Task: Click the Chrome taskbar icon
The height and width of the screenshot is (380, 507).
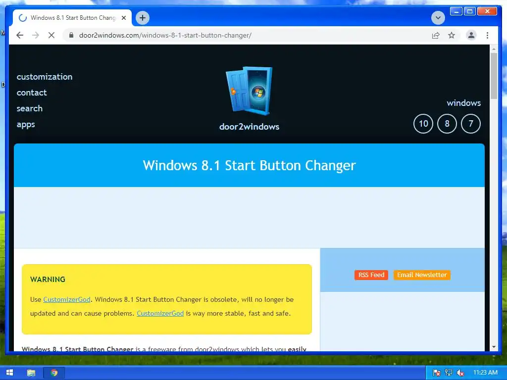Action: [54, 373]
